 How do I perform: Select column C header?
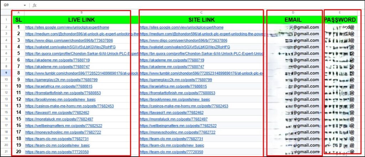click(x=202, y=12)
